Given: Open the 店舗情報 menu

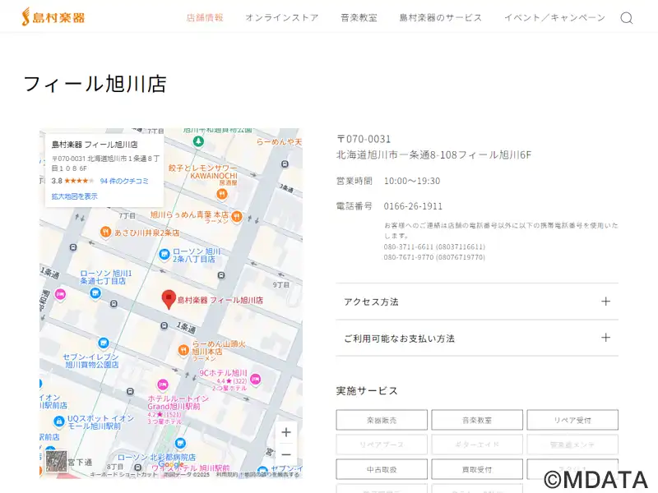Looking at the screenshot, I should (205, 17).
